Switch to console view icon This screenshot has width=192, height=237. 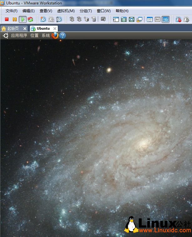165,19
